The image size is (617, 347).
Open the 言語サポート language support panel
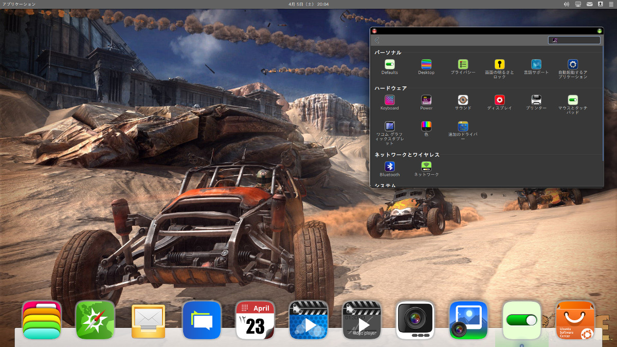tap(536, 67)
